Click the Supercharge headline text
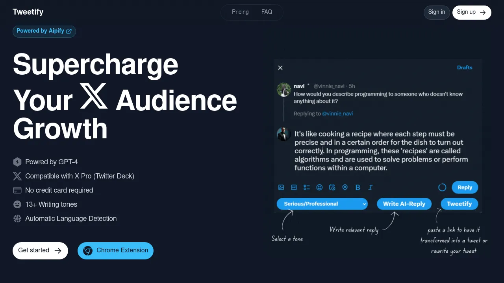 pyautogui.click(x=95, y=65)
